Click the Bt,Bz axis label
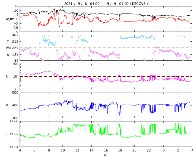This screenshot has height=157, width=196. pyautogui.click(x=10, y=19)
